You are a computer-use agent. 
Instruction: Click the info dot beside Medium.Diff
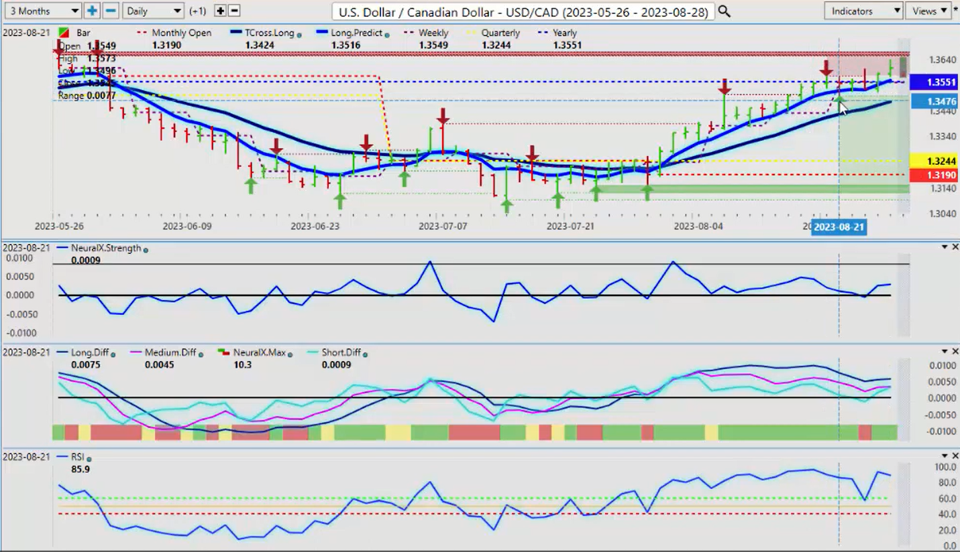click(201, 354)
